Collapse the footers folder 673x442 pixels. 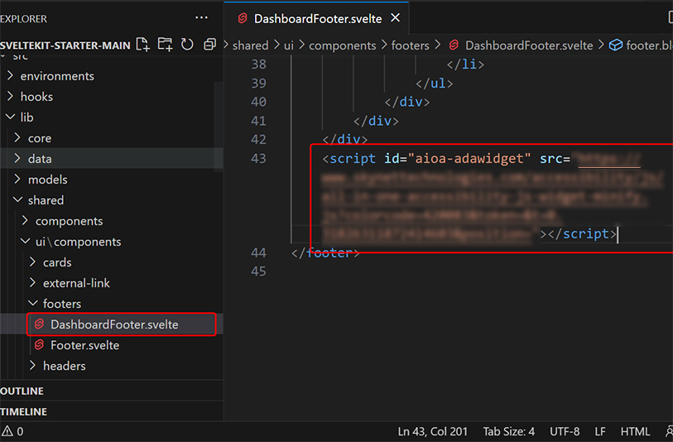(x=62, y=304)
